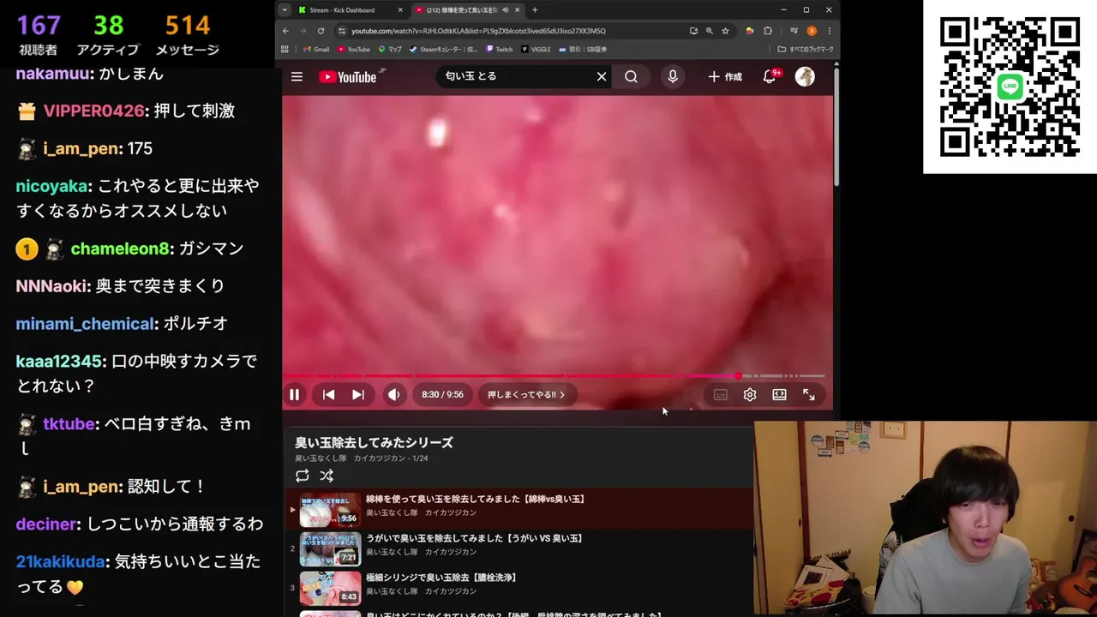The height and width of the screenshot is (617, 1097).
Task: Open playlist title 臭い玉除去してみたシリーズ
Action: tap(375, 443)
